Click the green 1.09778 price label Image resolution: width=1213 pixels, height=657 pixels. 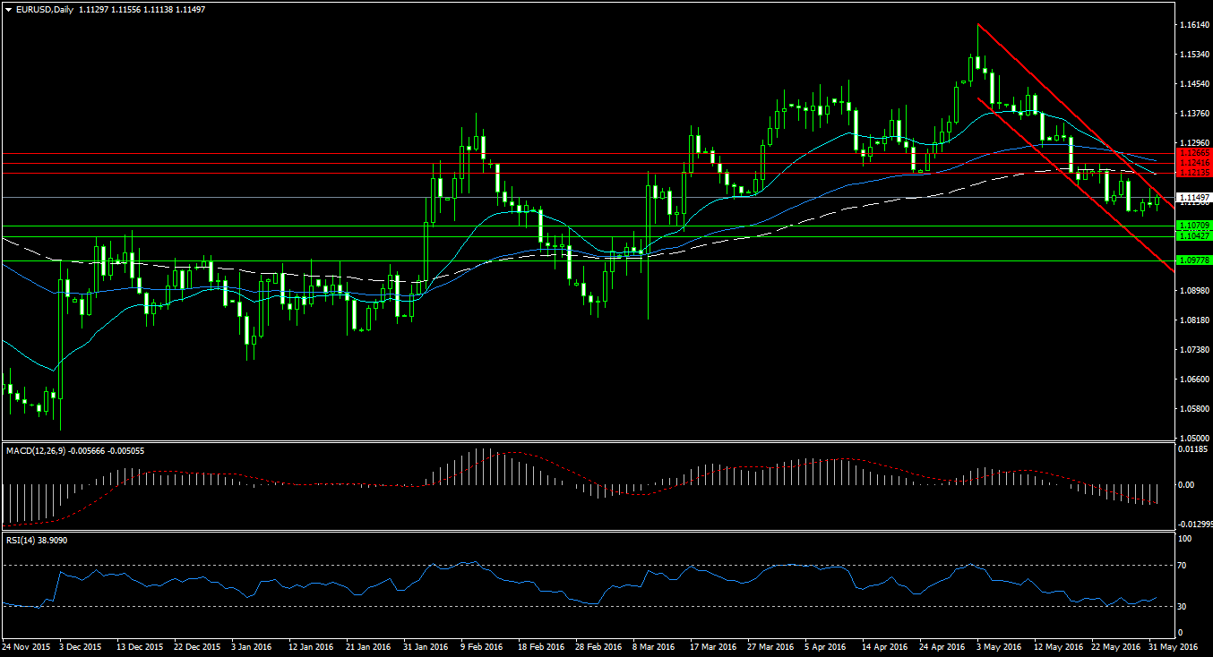1193,260
